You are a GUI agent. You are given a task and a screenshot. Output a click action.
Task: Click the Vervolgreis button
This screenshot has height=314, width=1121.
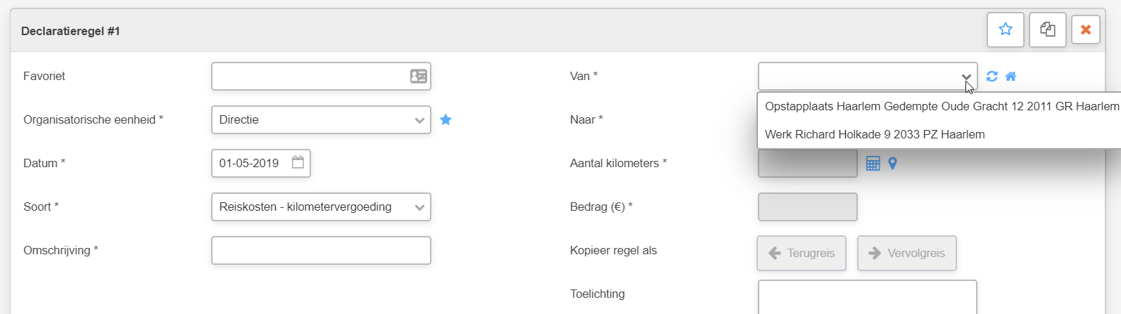[x=906, y=253]
